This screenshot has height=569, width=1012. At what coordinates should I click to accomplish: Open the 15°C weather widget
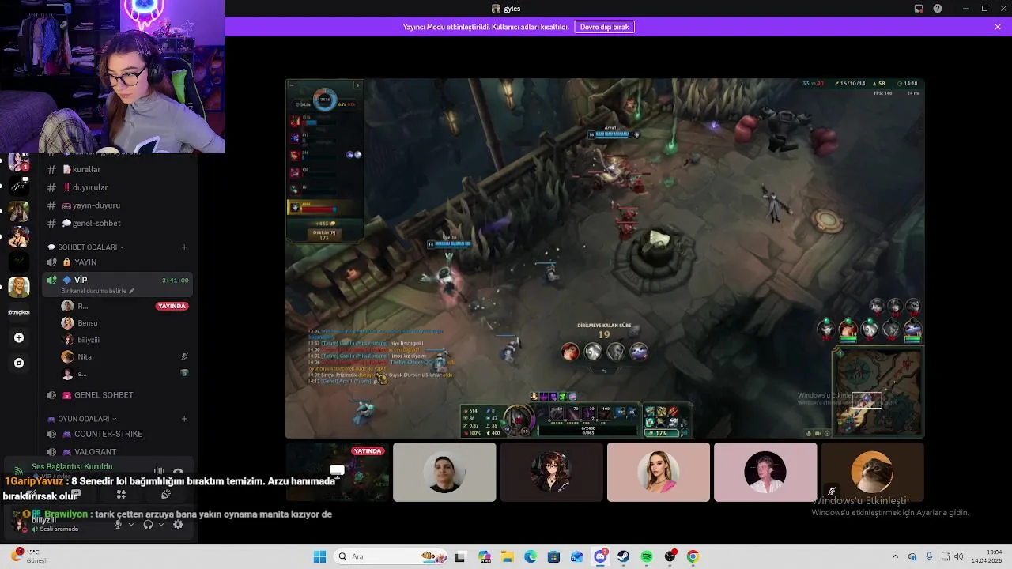click(x=30, y=556)
